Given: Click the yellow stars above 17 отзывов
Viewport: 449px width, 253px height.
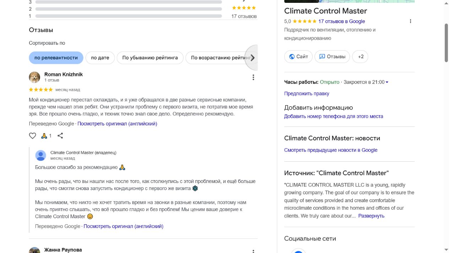Looking at the screenshot, I should pyautogui.click(x=244, y=8).
